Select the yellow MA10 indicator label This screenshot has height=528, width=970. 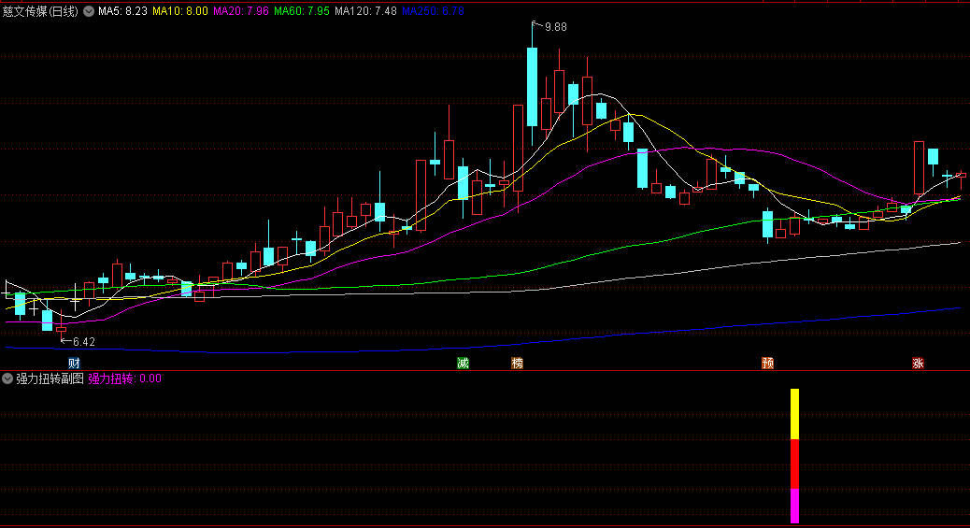tap(180, 11)
